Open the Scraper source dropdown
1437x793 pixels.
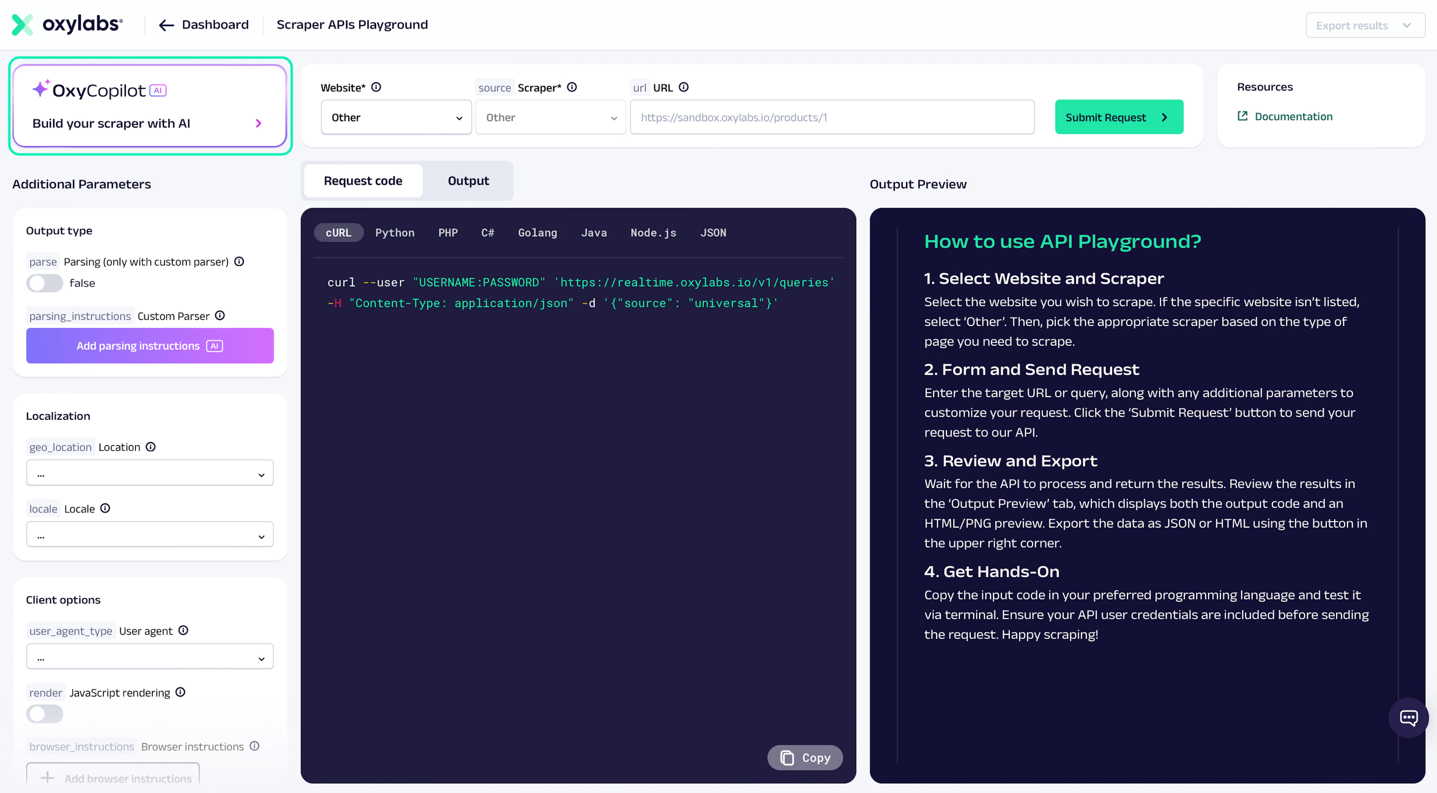pos(550,117)
